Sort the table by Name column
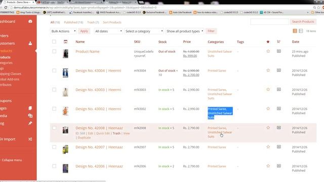Screen dimensions: 324x182 [80, 41]
